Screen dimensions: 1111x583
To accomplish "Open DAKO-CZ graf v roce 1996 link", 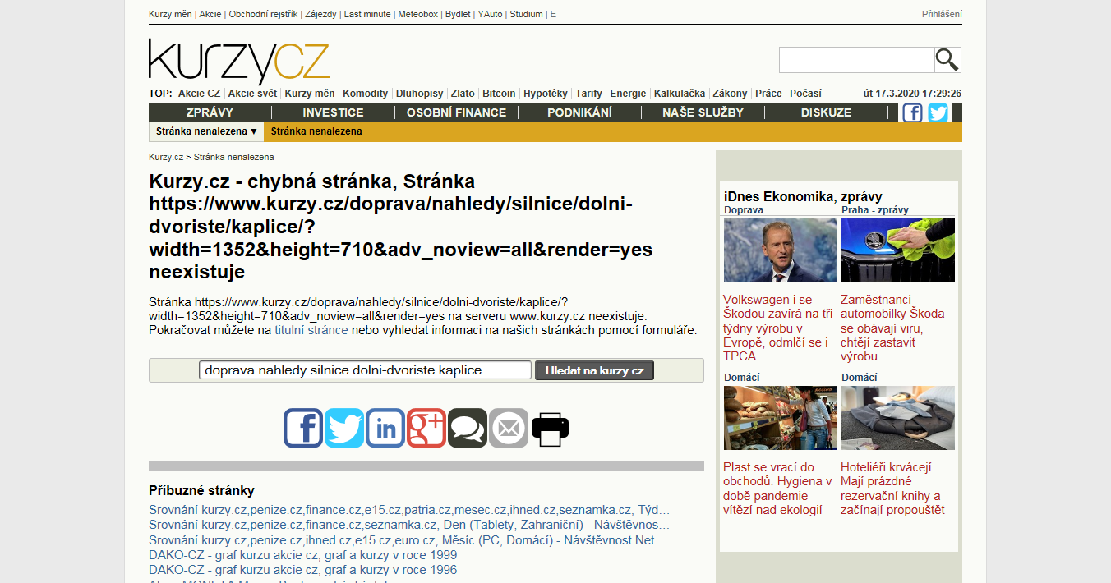I will pyautogui.click(x=303, y=570).
